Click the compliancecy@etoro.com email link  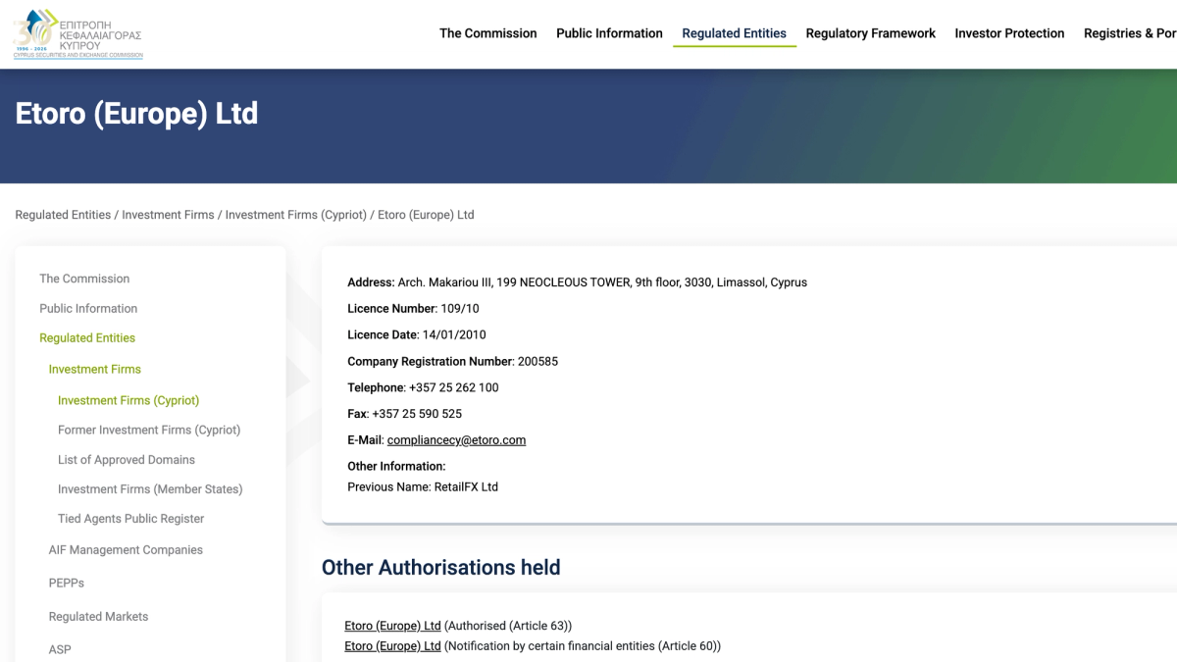pos(456,440)
